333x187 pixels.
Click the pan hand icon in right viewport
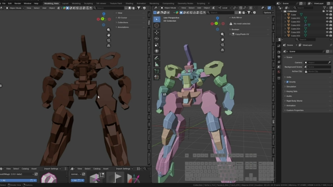222,39
